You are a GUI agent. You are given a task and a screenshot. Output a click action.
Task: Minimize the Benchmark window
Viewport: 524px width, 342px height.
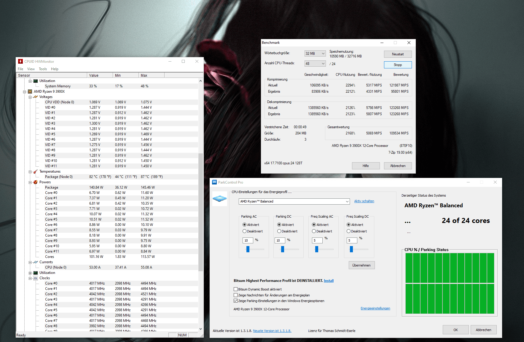coord(382,43)
